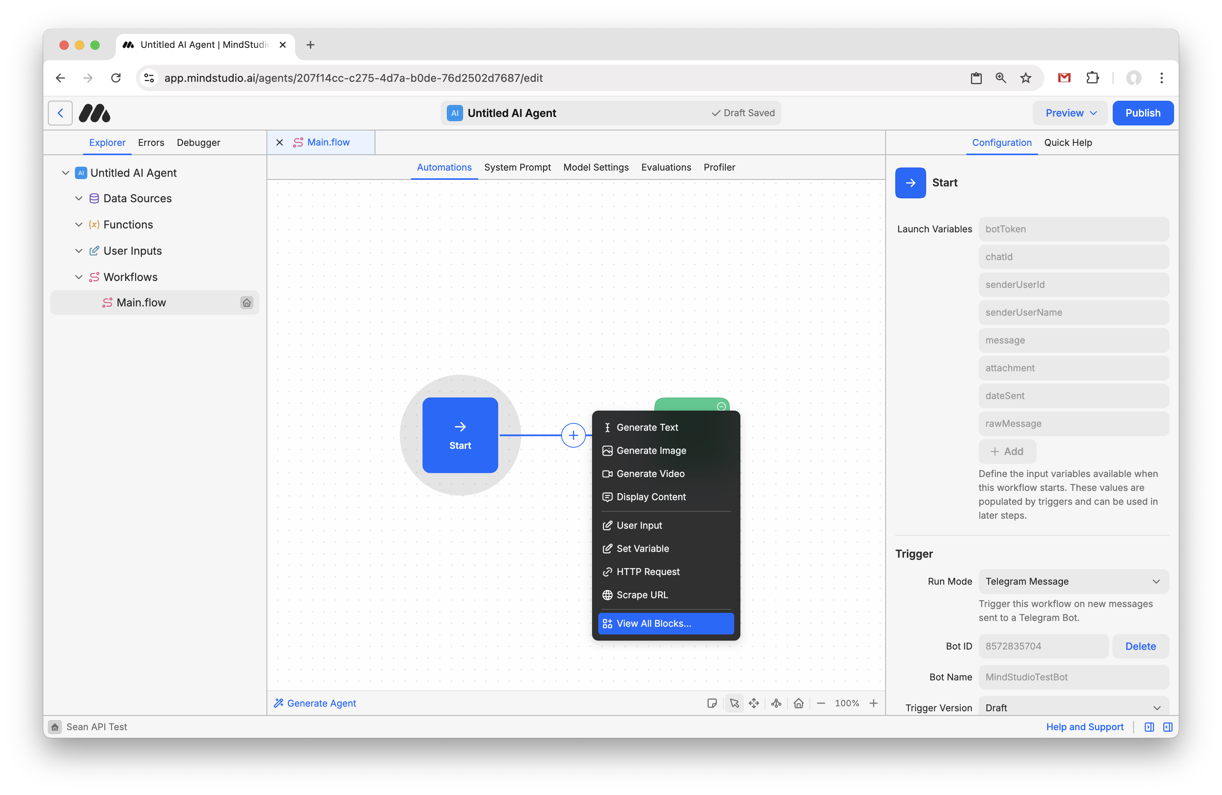Click the home icon next to Main.flow in the explorer
The image size is (1222, 795).
[247, 303]
